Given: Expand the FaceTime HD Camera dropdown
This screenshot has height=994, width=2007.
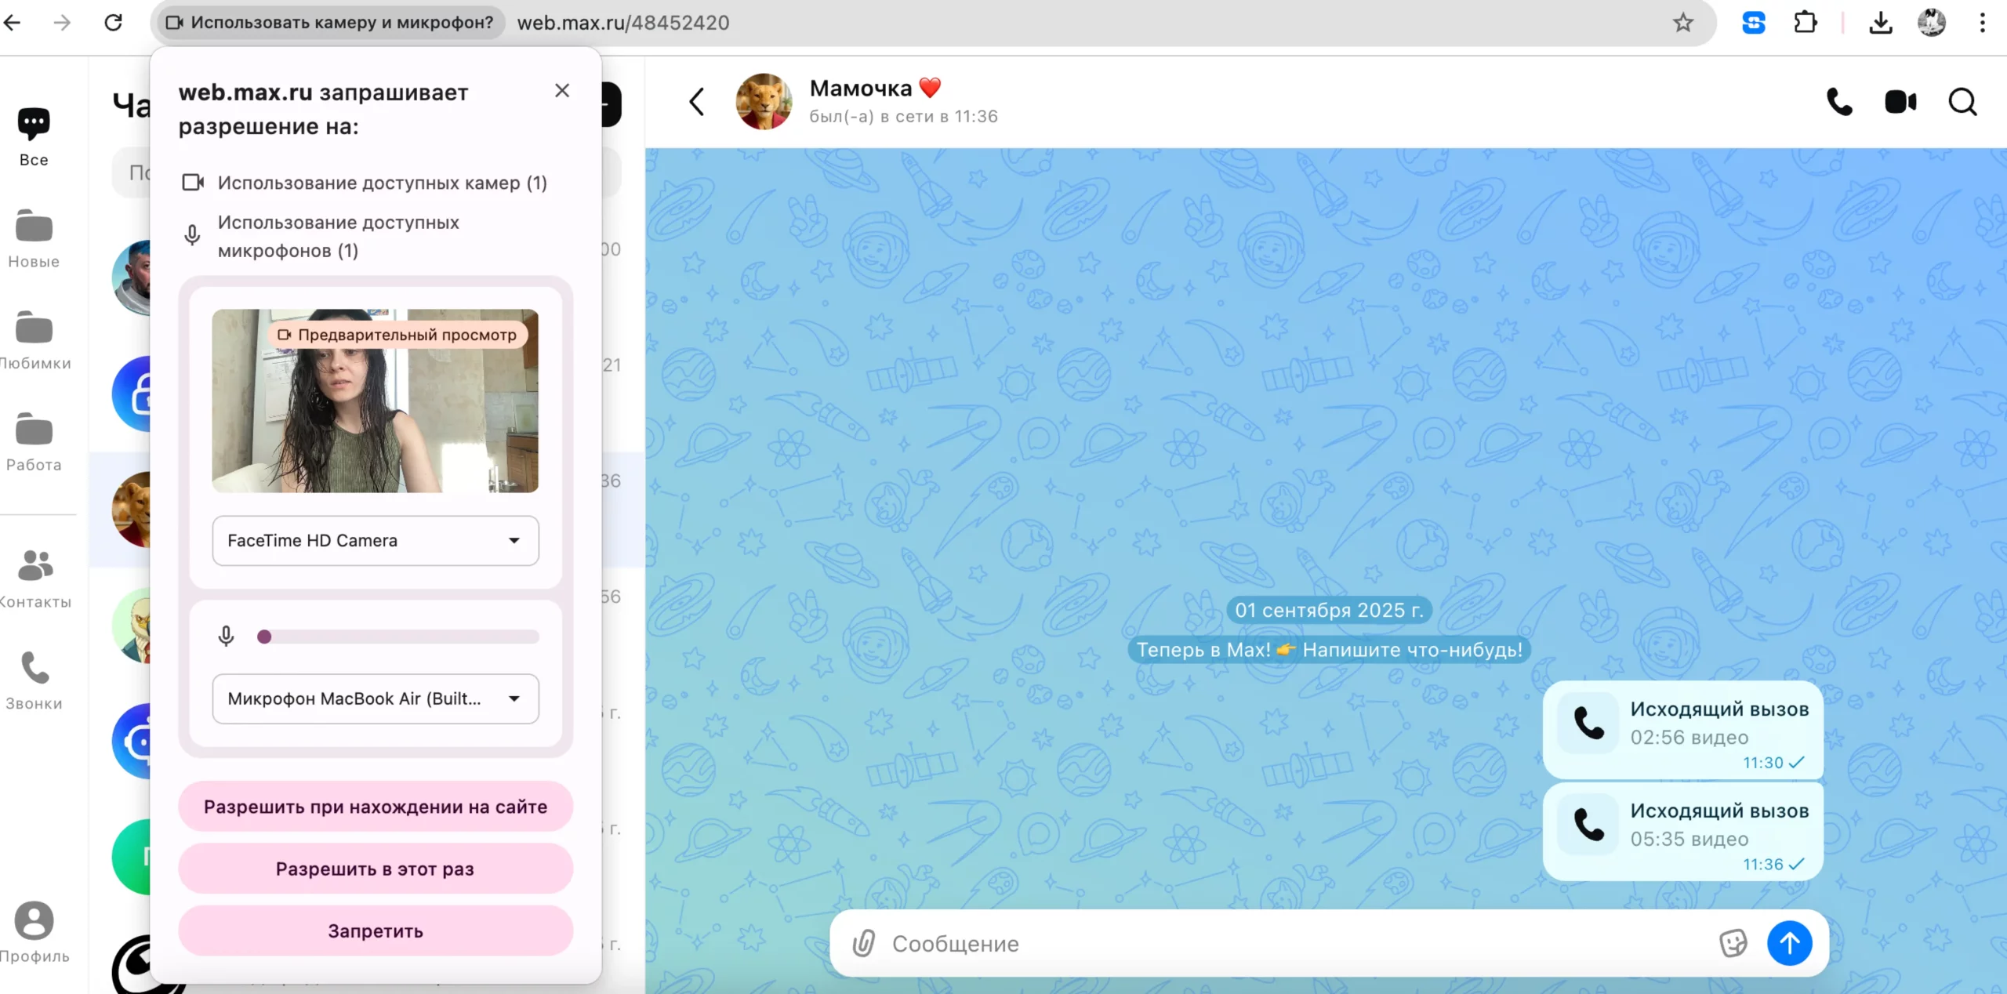Looking at the screenshot, I should [376, 541].
